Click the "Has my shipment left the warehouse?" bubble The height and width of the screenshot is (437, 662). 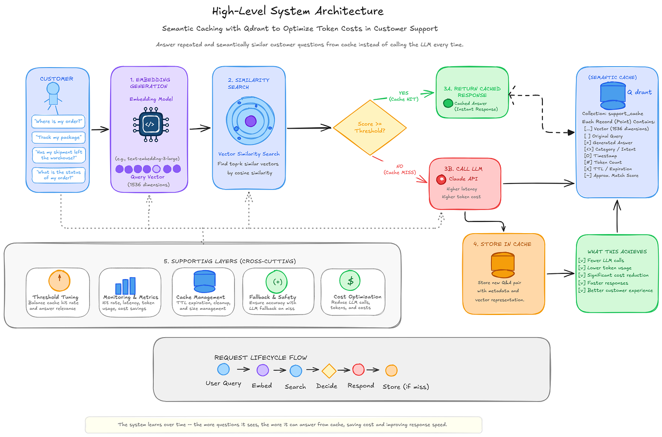[59, 155]
